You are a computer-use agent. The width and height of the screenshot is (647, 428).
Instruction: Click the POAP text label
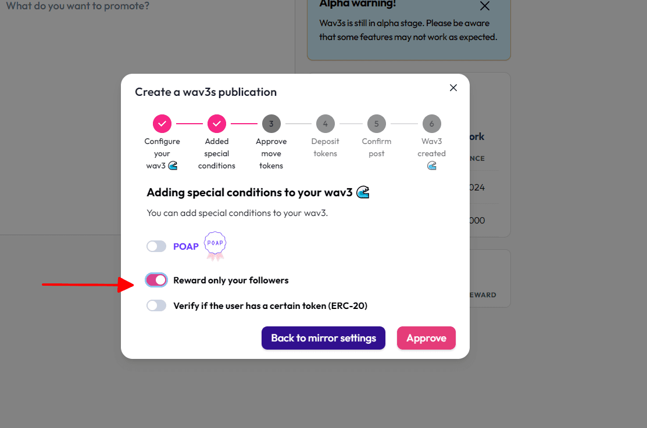coord(185,247)
